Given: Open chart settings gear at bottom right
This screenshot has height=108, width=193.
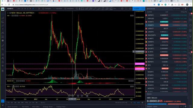Looking at the screenshot, I should pyautogui.click(x=142, y=103).
